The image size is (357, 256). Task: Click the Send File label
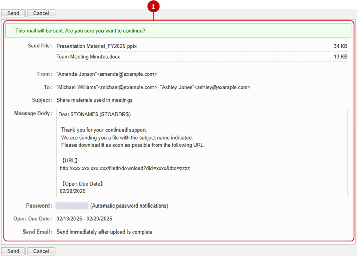pyautogui.click(x=40, y=46)
